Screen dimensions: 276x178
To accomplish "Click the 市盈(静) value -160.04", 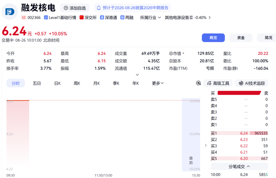I will coord(261,68).
